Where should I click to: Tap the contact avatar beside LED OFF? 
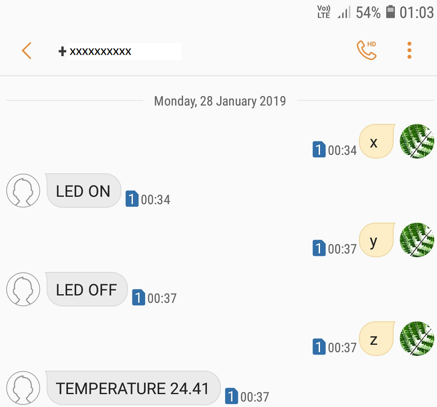point(23,289)
